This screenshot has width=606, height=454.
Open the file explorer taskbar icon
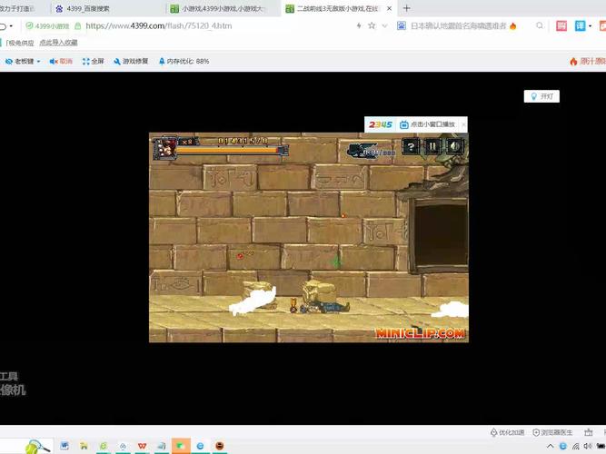[x=84, y=446]
